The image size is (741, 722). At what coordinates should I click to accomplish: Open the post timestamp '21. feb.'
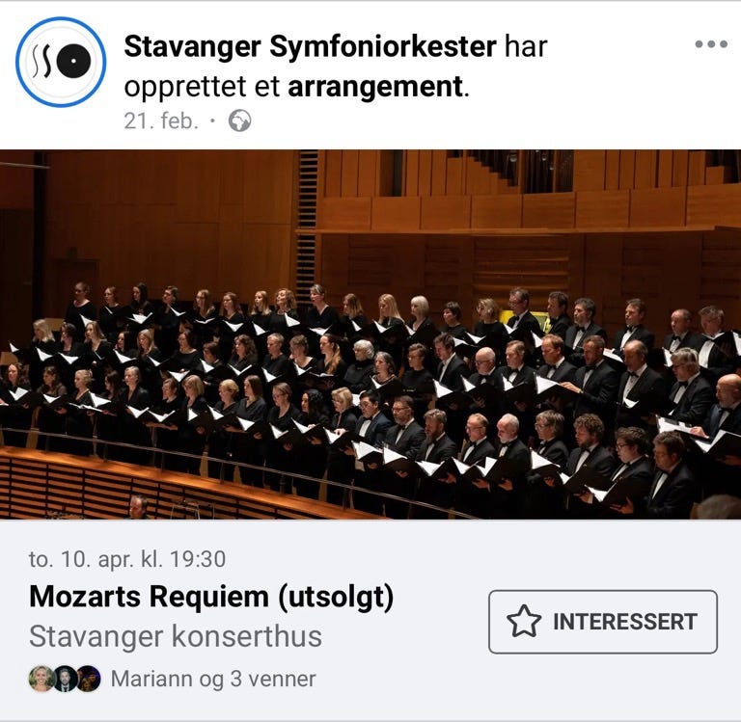[161, 120]
